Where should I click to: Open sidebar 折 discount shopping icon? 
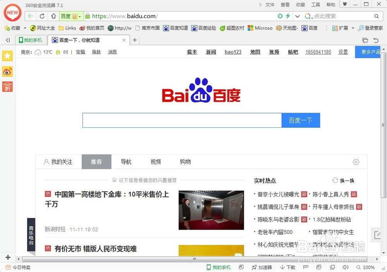tap(7, 87)
